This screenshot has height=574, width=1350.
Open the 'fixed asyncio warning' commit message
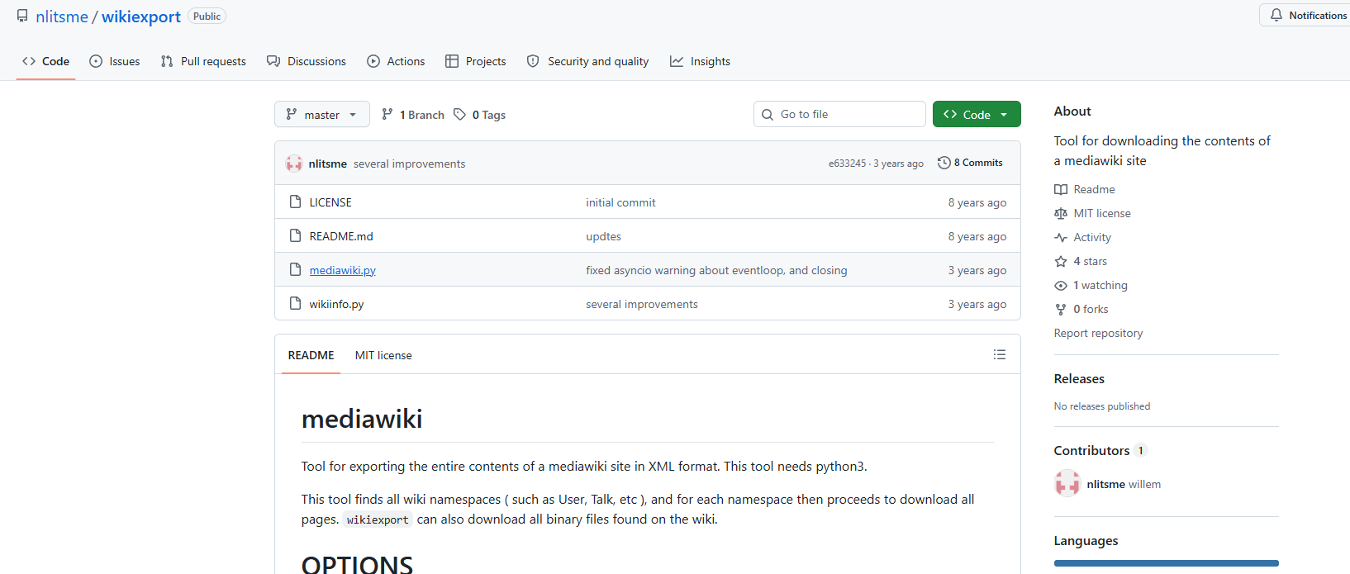click(716, 270)
